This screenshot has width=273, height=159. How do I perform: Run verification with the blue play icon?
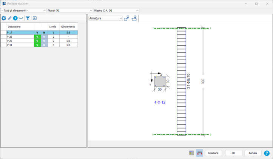15,18
